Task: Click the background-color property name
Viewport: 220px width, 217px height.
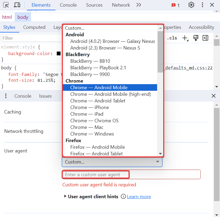Action: tap(29, 53)
